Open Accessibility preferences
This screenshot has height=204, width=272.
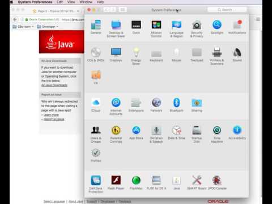coord(237,133)
